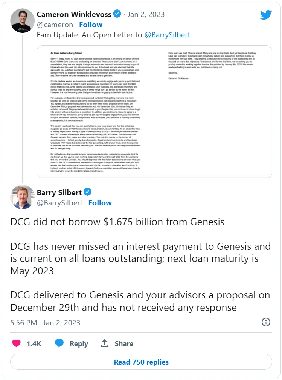This screenshot has width=282, height=380.
Task: Click the 1.4K likes count
Action: coord(34,343)
